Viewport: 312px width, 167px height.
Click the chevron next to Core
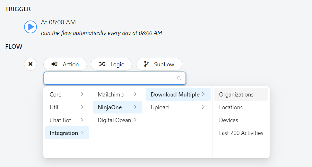pos(82,94)
